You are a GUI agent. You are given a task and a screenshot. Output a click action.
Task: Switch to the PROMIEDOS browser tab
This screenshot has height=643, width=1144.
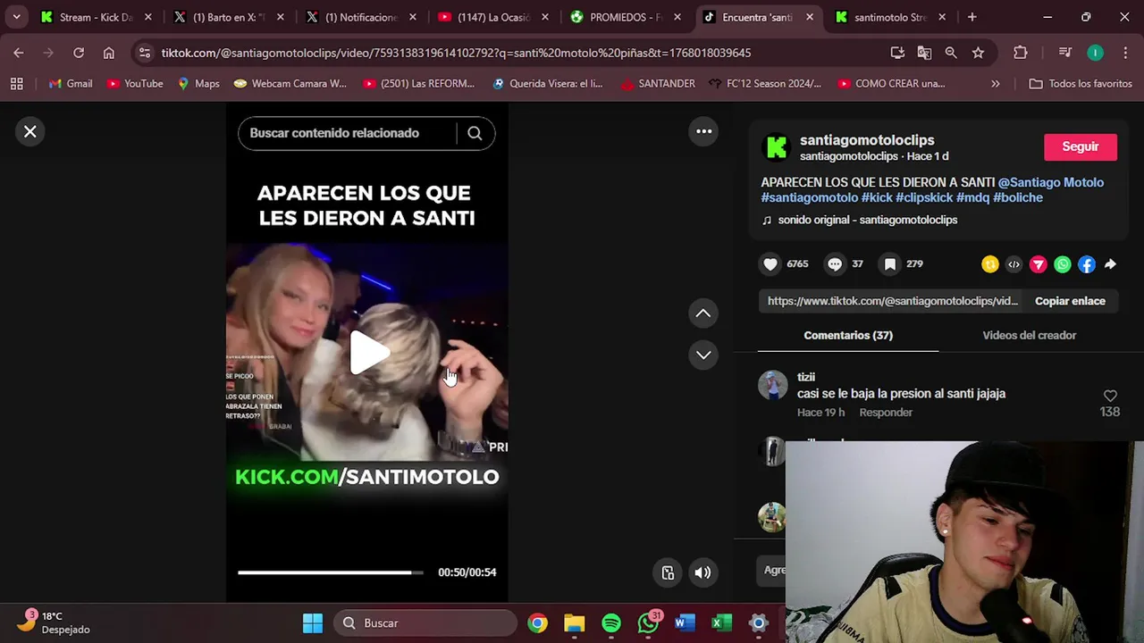[627, 17]
